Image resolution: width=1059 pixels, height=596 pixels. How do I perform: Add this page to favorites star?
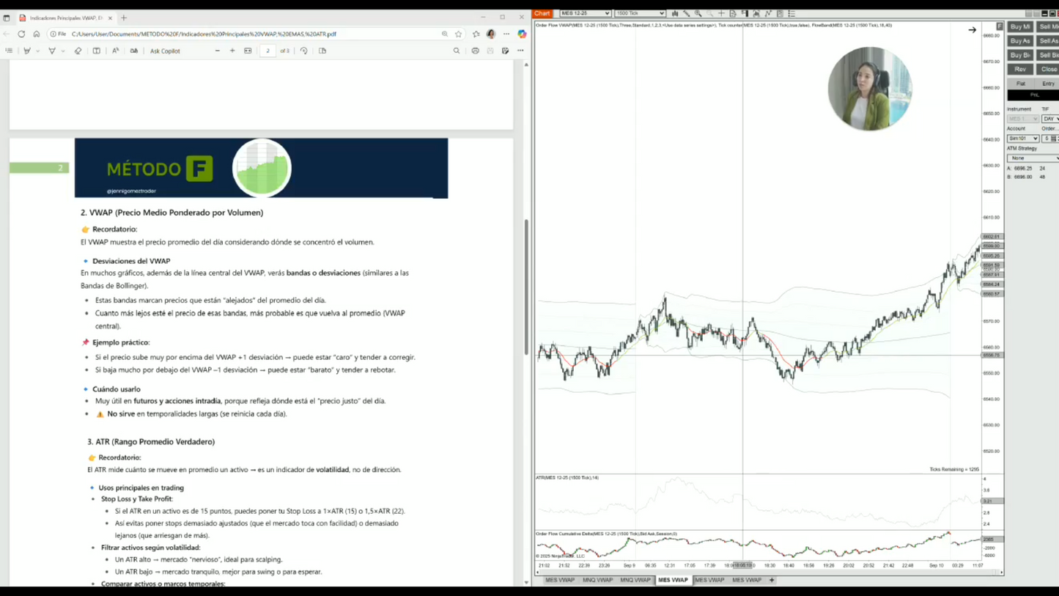pyautogui.click(x=459, y=34)
